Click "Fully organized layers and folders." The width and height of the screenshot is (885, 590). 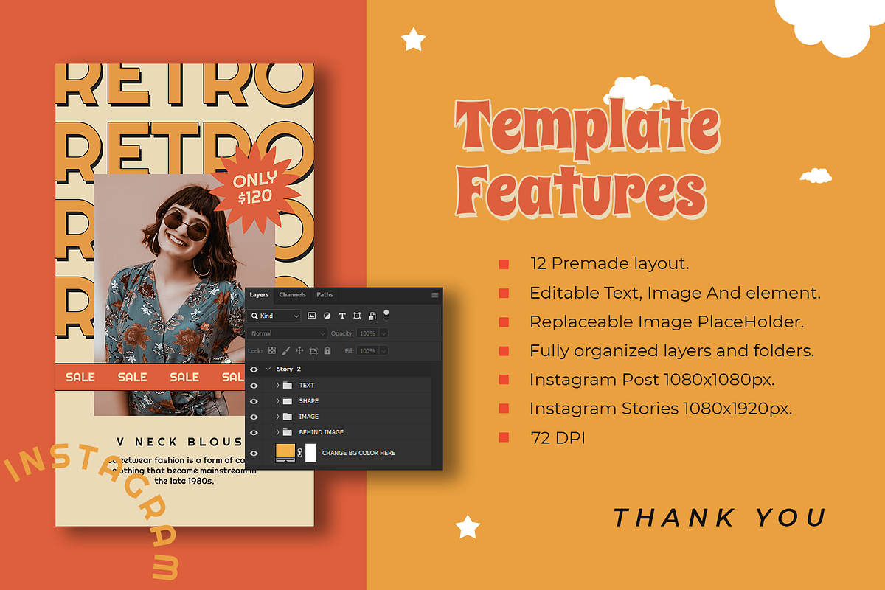coord(672,351)
